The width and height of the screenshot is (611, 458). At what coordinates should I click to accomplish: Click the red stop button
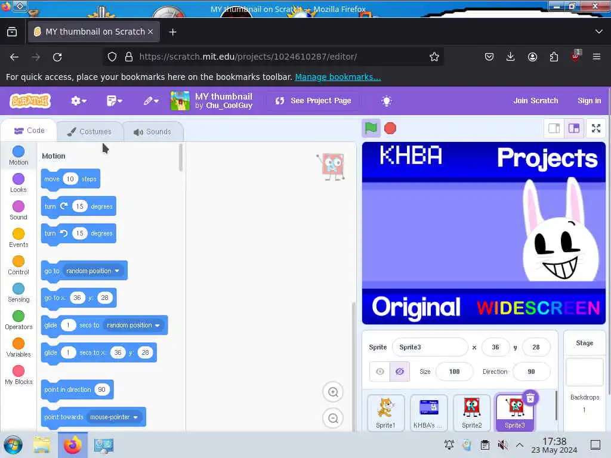click(390, 128)
